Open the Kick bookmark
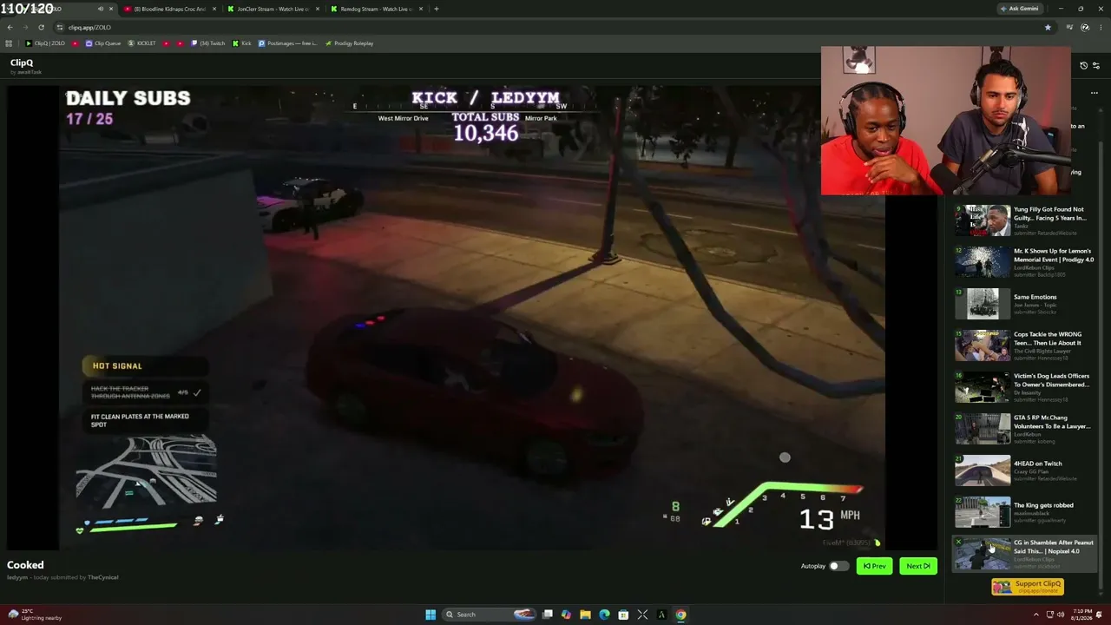 (241, 43)
